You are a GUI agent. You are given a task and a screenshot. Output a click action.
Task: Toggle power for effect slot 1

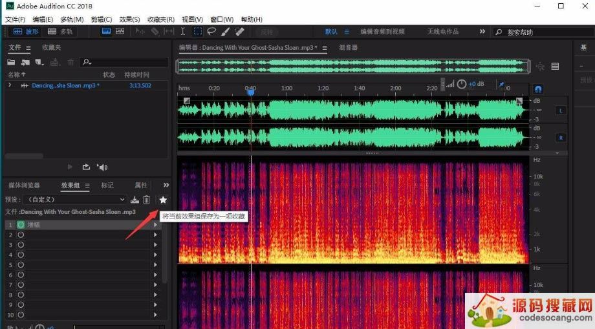click(20, 225)
